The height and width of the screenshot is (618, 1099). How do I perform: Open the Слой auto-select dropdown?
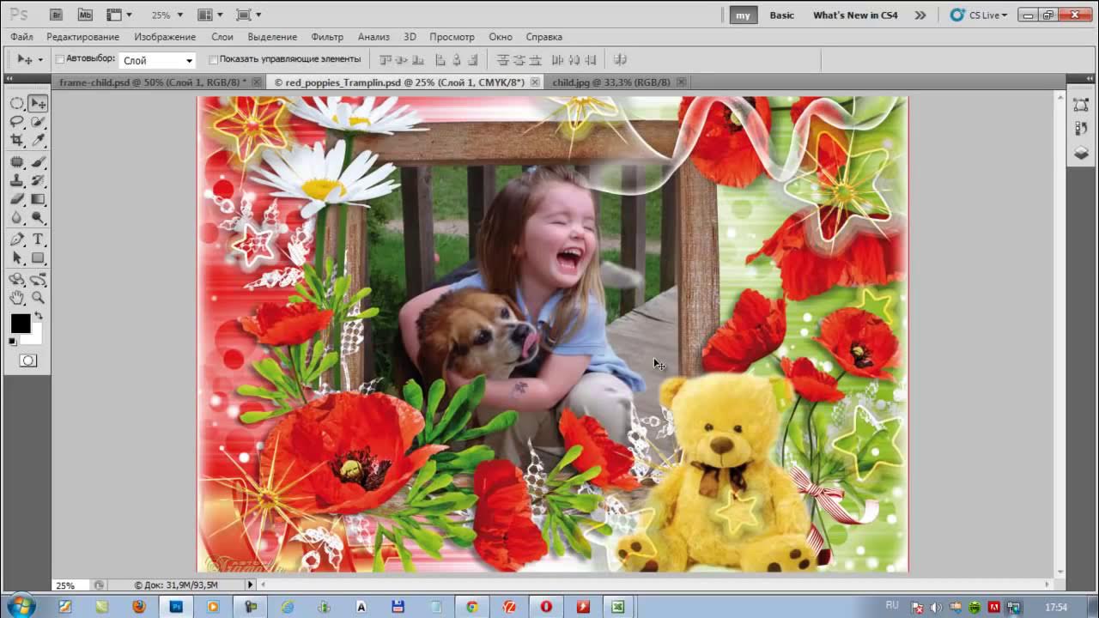click(x=158, y=60)
